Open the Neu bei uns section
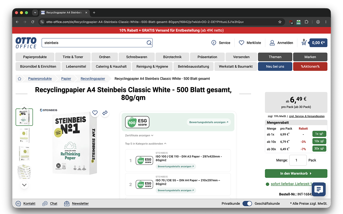 pyautogui.click(x=275, y=67)
